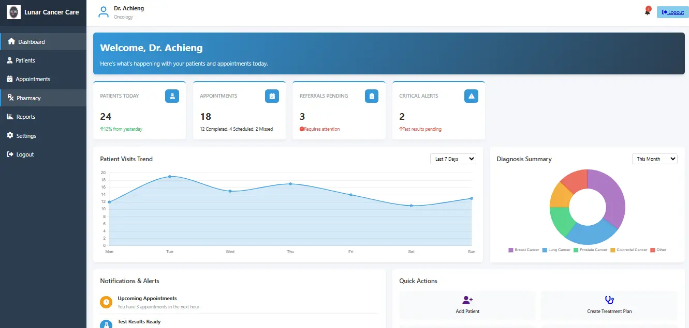Select Create Treatment Plan quick action
Image resolution: width=689 pixels, height=328 pixels.
tap(609, 305)
